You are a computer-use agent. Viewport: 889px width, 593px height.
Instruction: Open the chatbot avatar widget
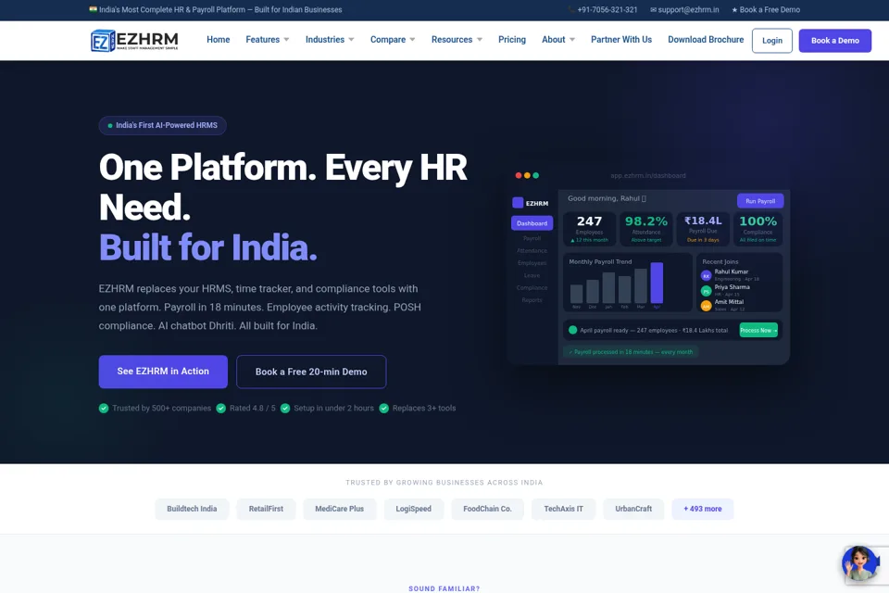click(x=859, y=563)
